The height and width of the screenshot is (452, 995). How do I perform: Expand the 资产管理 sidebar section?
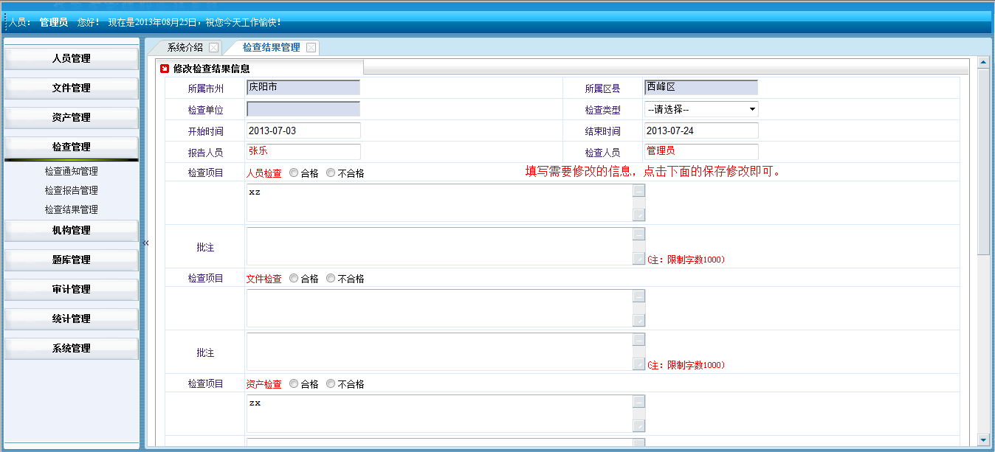point(72,118)
